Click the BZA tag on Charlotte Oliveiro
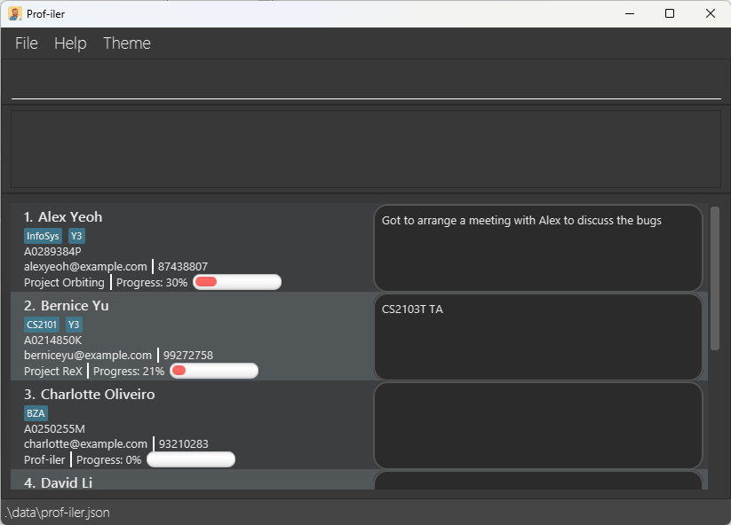This screenshot has width=731, height=525. click(36, 413)
